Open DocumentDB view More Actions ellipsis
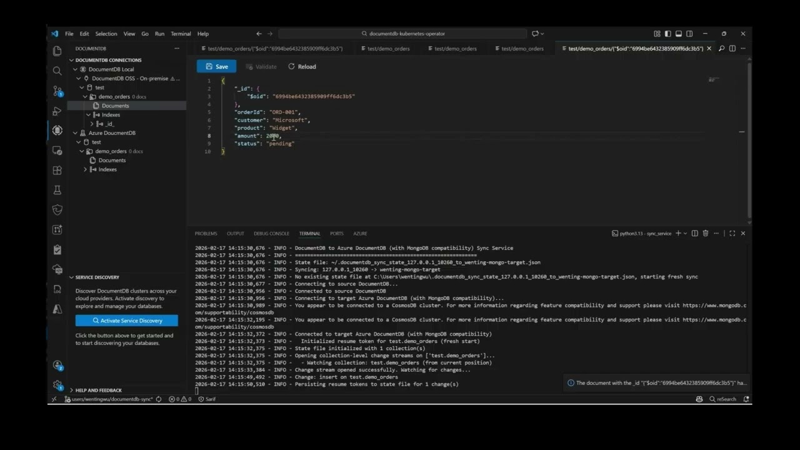The height and width of the screenshot is (450, 800). click(177, 48)
